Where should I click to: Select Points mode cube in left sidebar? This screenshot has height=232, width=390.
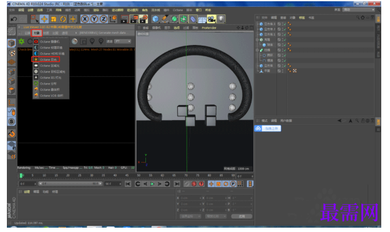pos(11,72)
